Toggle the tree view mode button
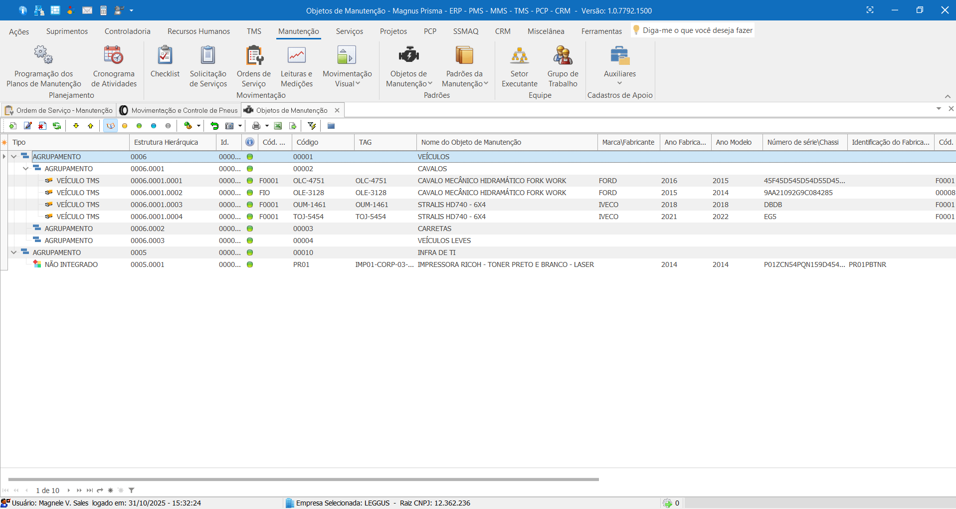 pyautogui.click(x=110, y=126)
